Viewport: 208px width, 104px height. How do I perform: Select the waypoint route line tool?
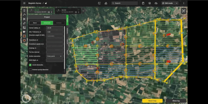24,15
